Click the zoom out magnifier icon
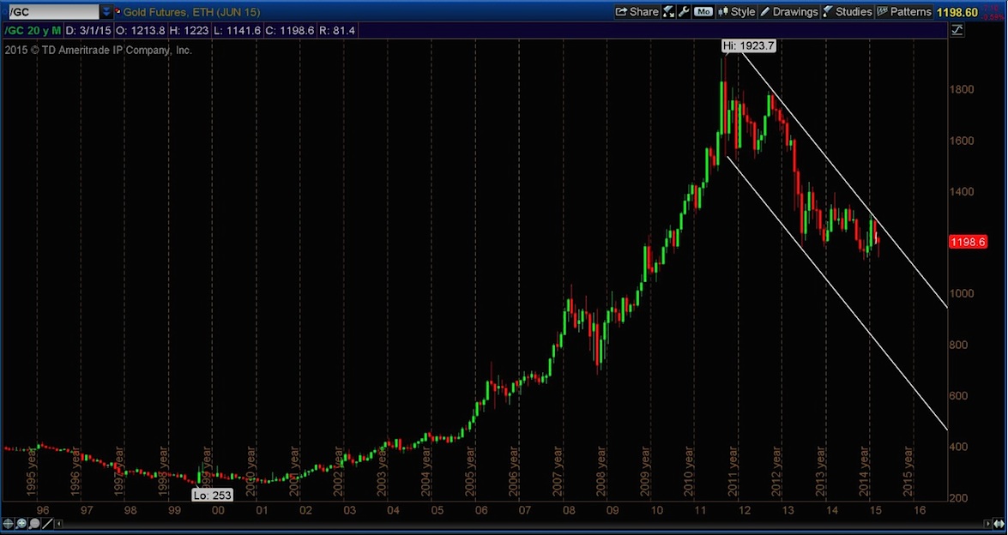This screenshot has height=535, width=1008. tap(34, 524)
